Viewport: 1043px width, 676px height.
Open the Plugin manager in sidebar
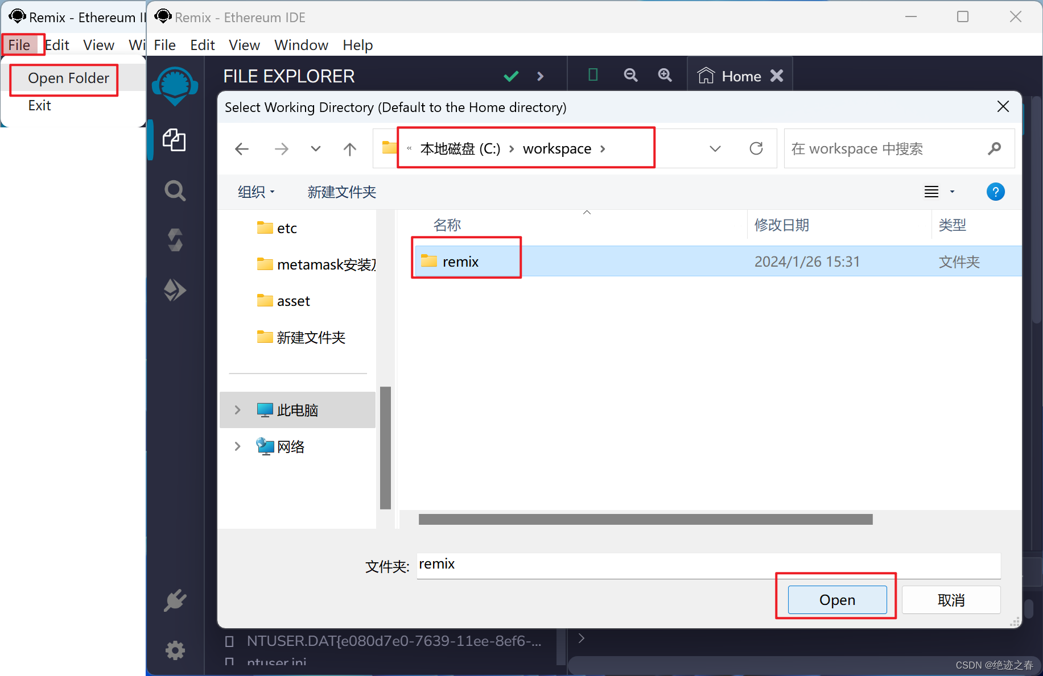point(175,601)
